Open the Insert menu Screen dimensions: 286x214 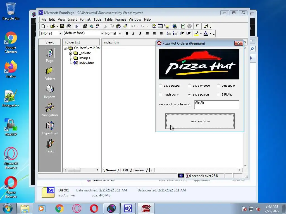[x=72, y=20]
